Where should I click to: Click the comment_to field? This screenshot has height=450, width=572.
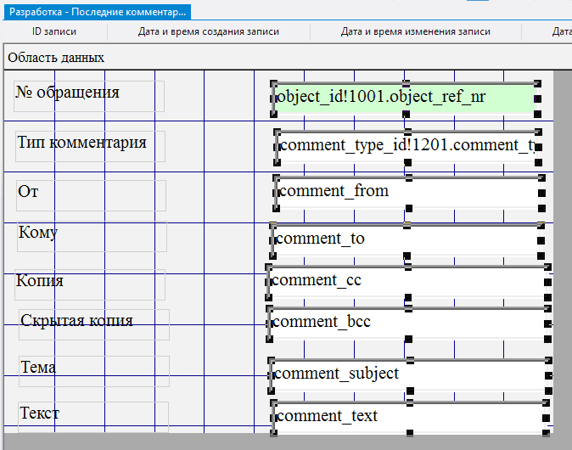[405, 240]
